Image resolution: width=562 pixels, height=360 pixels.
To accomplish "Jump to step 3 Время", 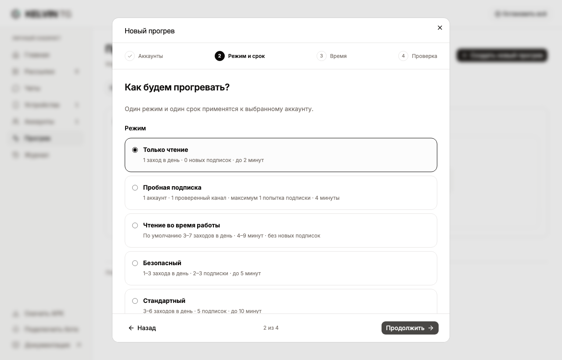I will pos(331,56).
